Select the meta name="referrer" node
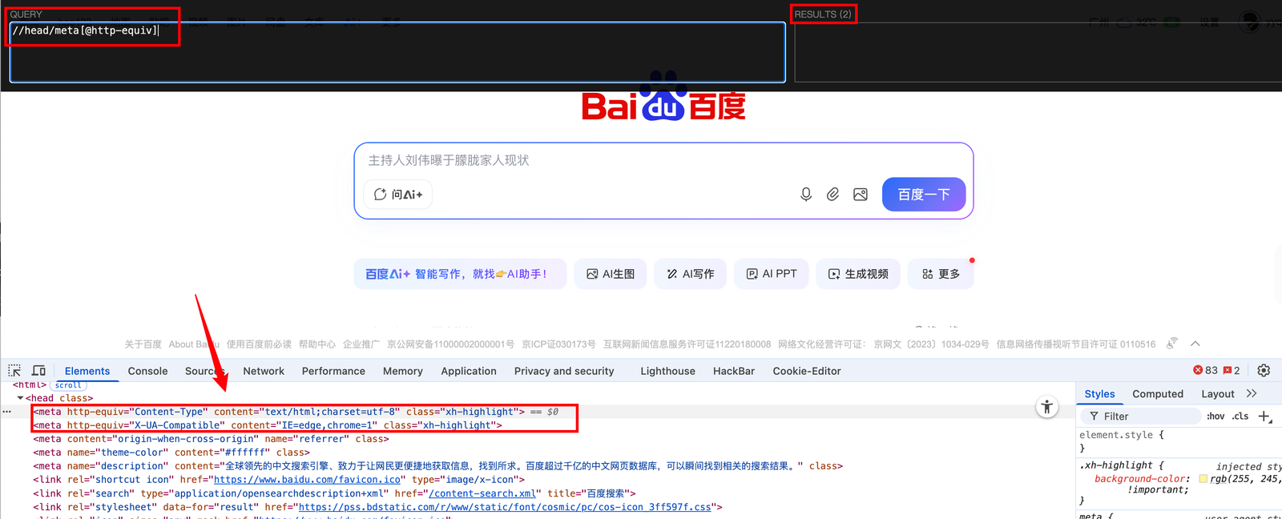This screenshot has width=1282, height=519. 211,439
